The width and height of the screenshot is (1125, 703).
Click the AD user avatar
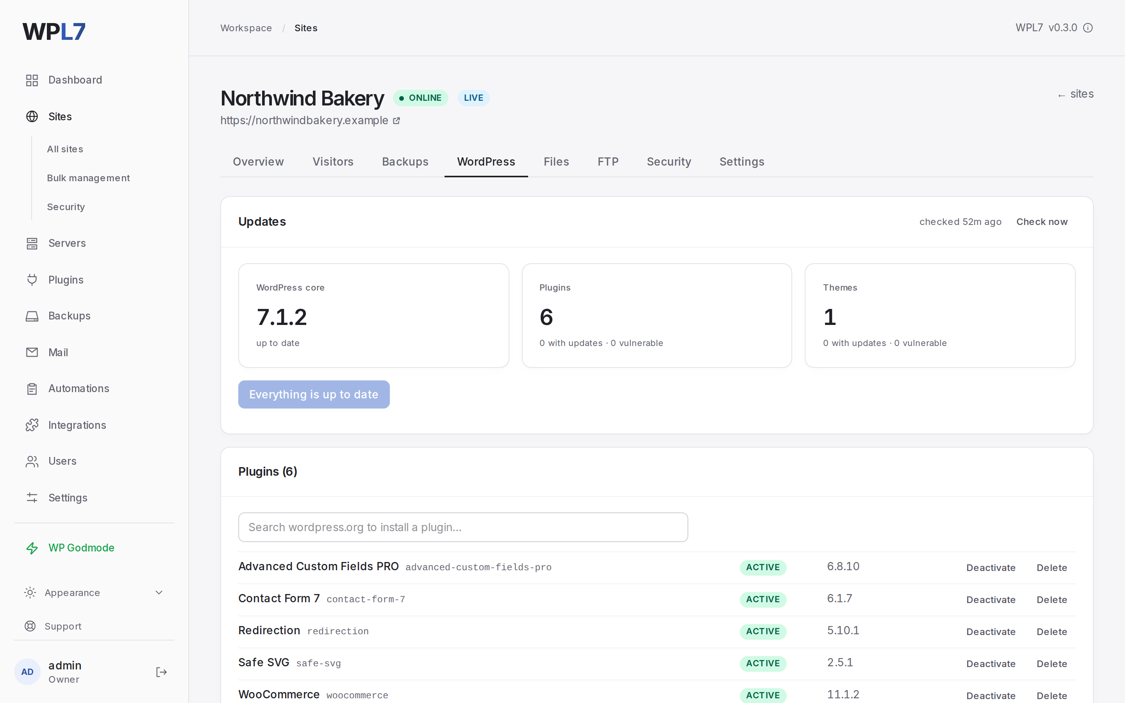(27, 671)
